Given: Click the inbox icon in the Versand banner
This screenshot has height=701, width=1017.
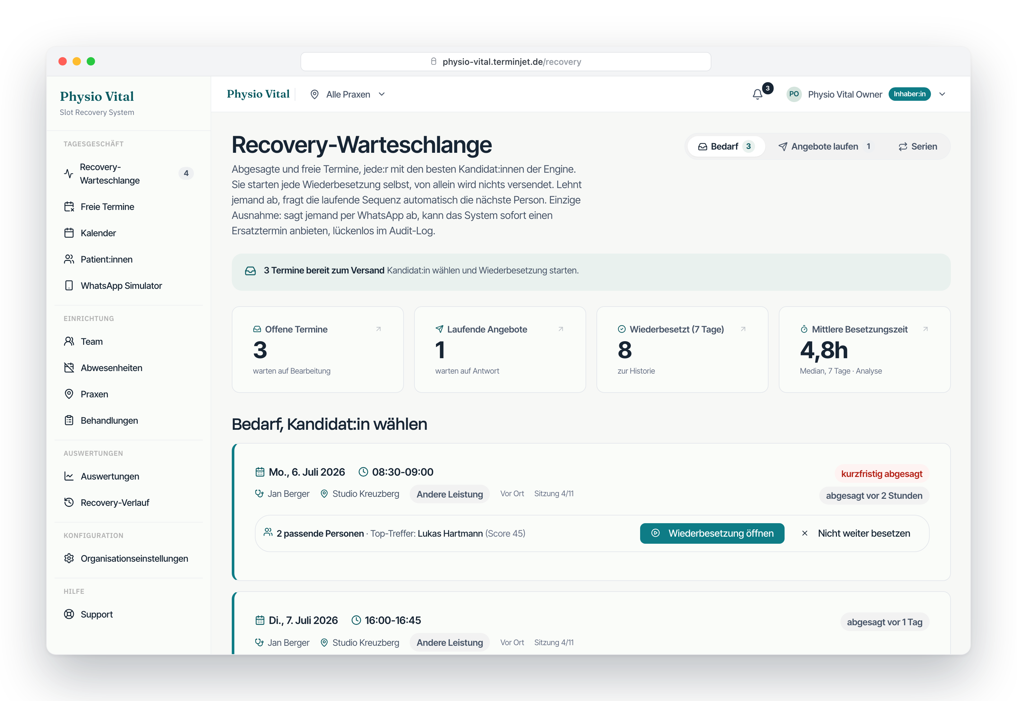Looking at the screenshot, I should point(250,271).
